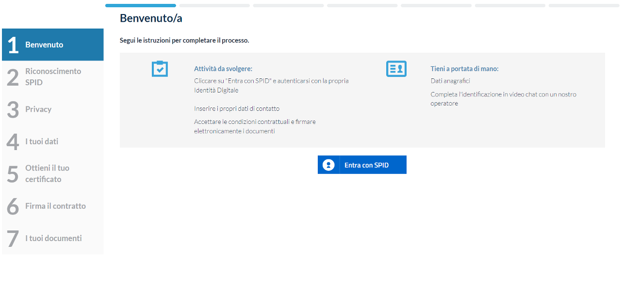Click the ID card icon
The height and width of the screenshot is (290, 621).
(x=396, y=69)
